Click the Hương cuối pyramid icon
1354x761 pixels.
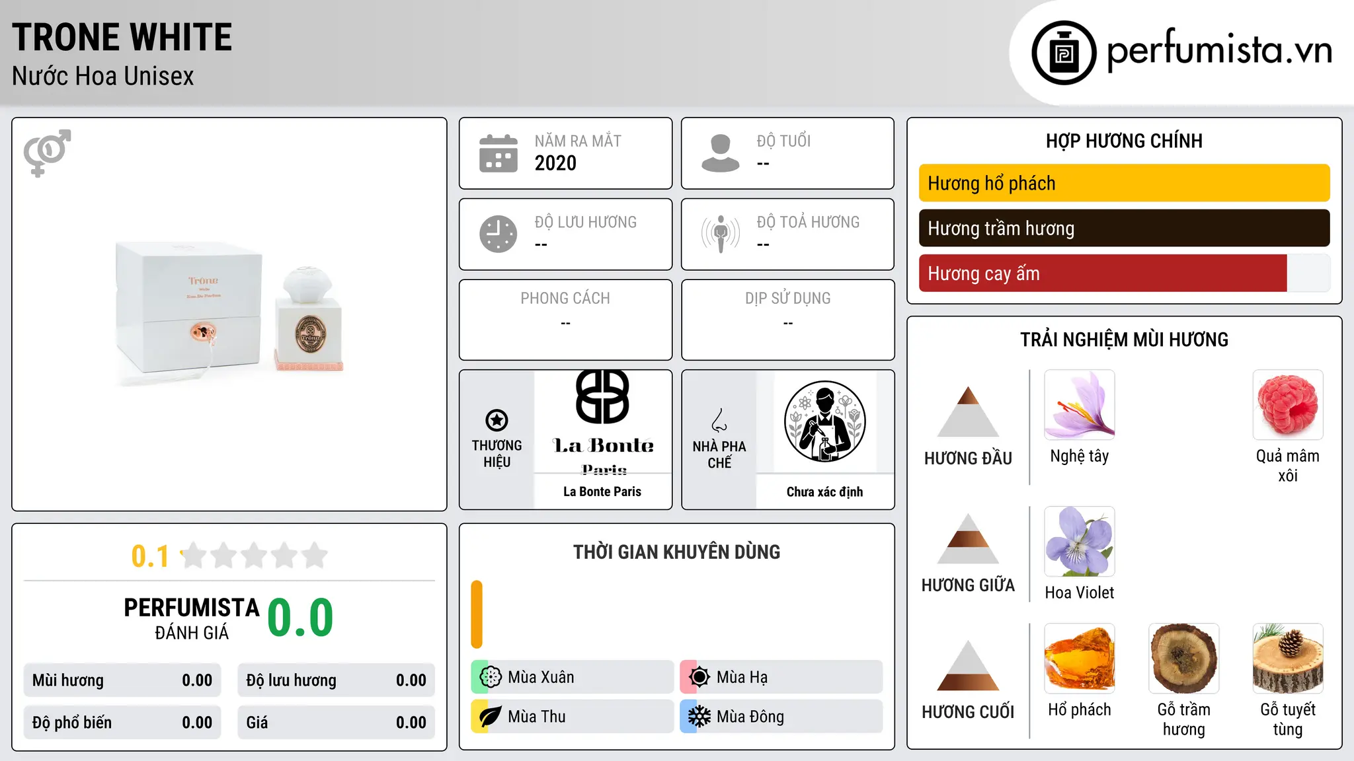[968, 665]
